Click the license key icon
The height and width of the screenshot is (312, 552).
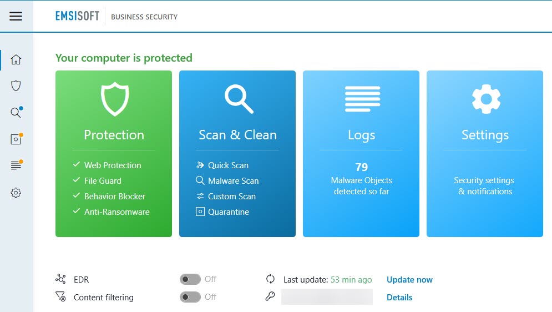pos(270,296)
